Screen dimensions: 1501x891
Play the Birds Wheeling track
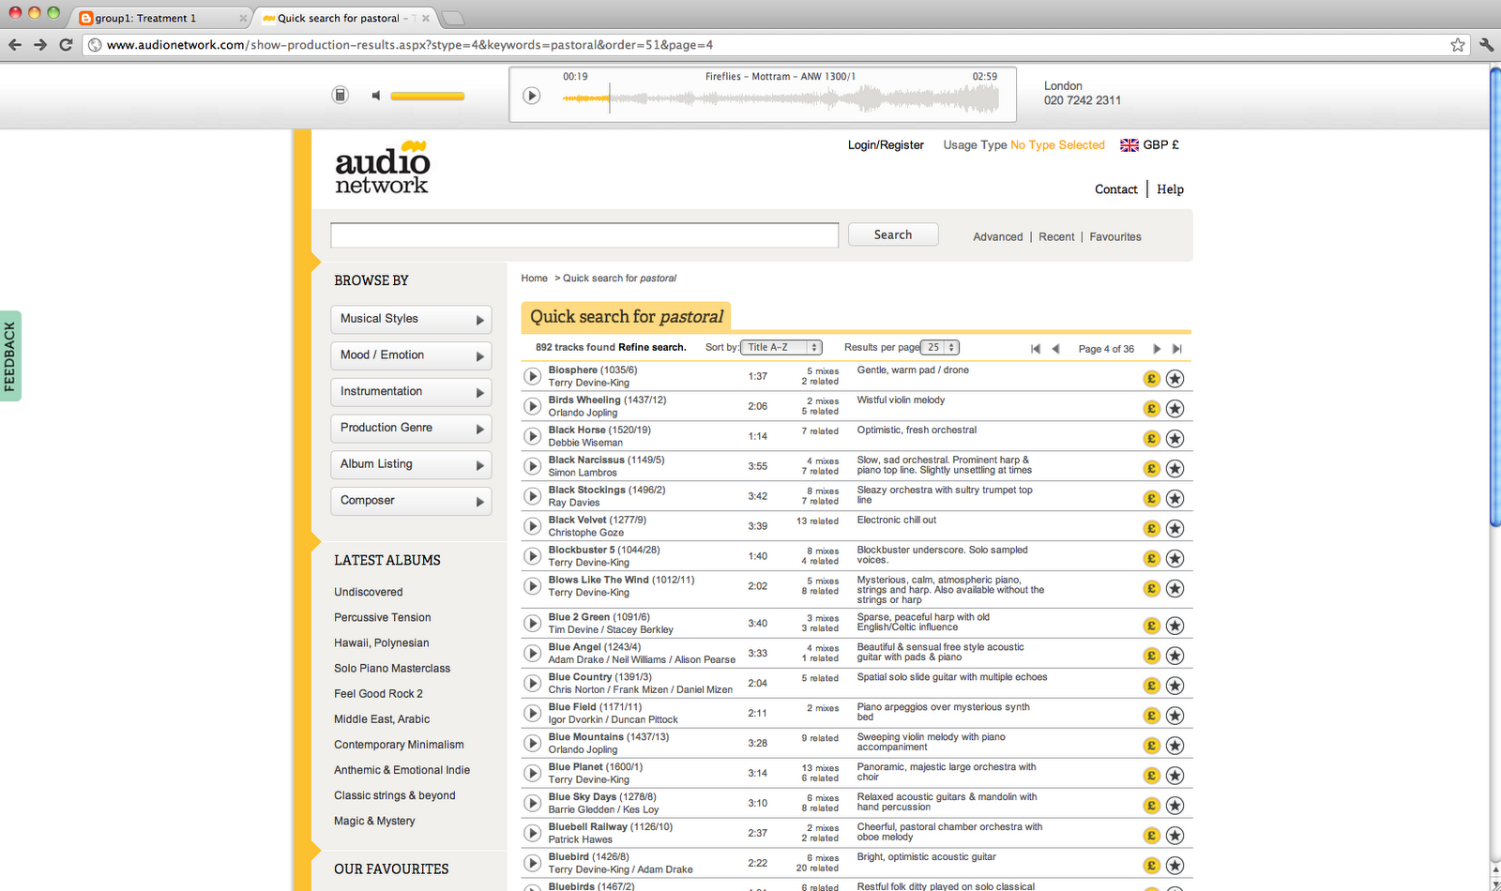pos(533,406)
